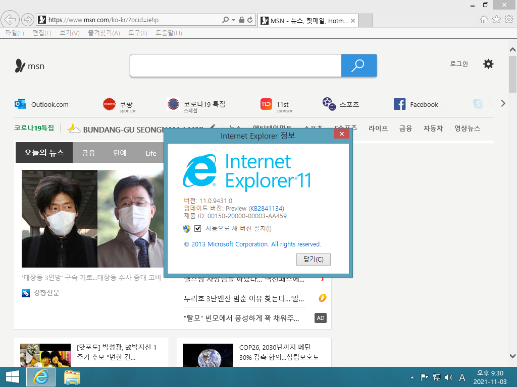This screenshot has width=517, height=387.
Task: Close the MSN browser tab
Action: point(353,21)
